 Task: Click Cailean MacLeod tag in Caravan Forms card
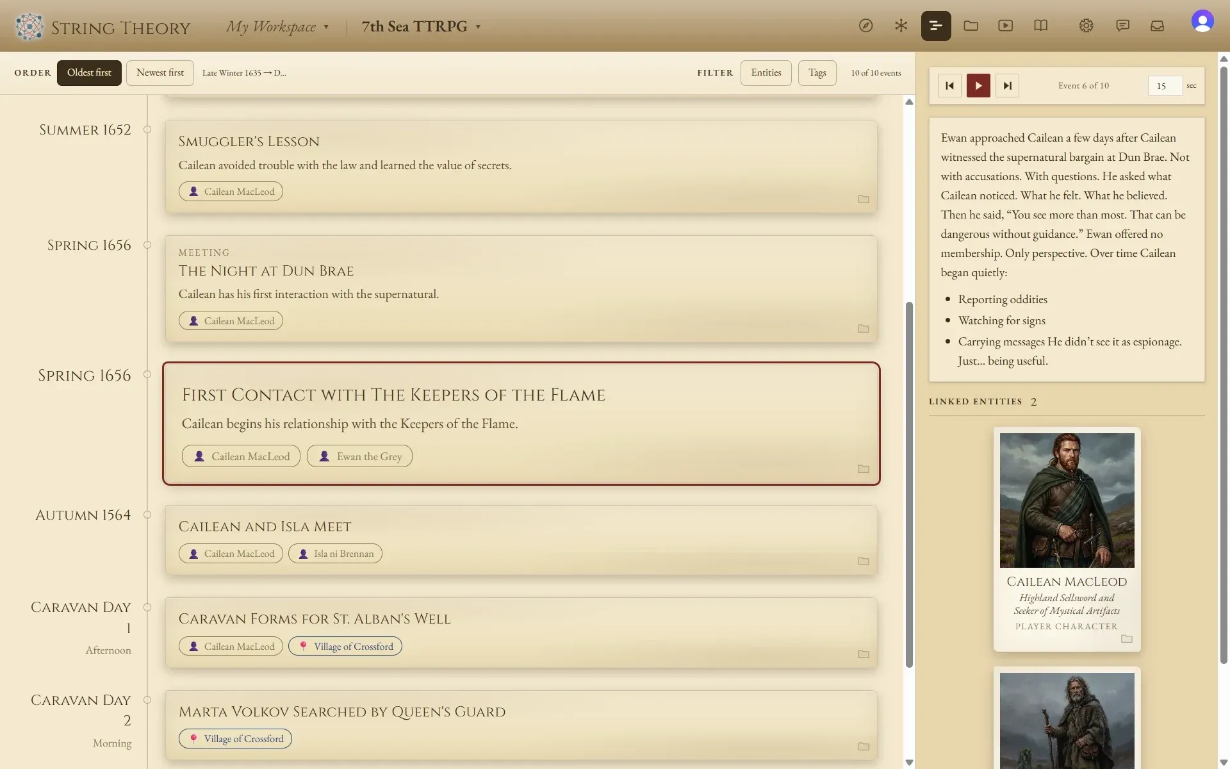click(231, 647)
